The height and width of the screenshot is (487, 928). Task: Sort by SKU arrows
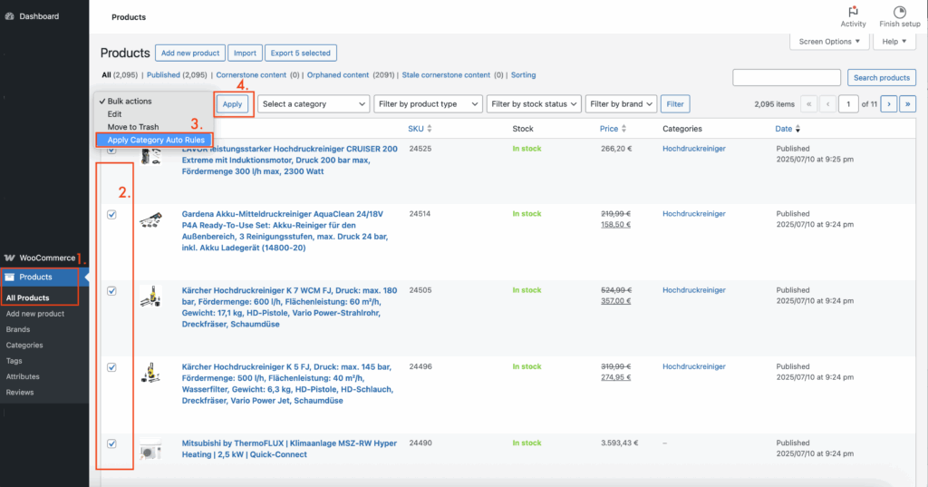(430, 129)
